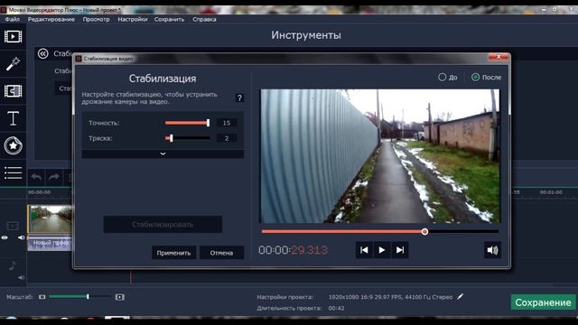Viewport: 578px width, 325px height.
Task: Select the titles T tool
Action: 13,118
